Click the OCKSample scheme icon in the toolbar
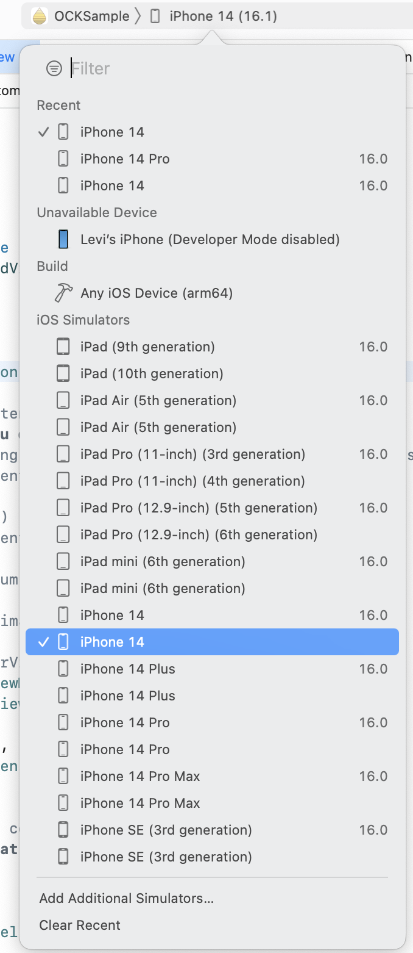413x953 pixels. 40,16
